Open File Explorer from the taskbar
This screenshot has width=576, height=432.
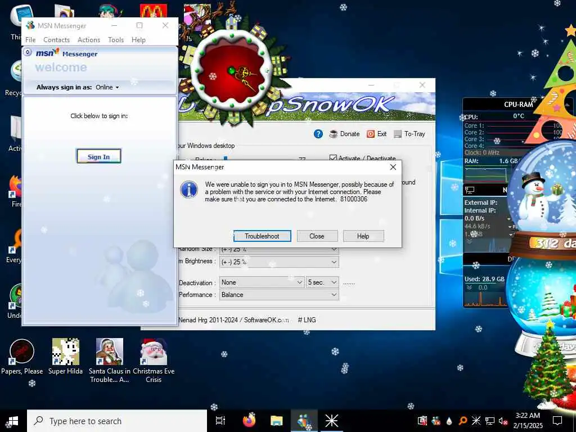(x=276, y=421)
